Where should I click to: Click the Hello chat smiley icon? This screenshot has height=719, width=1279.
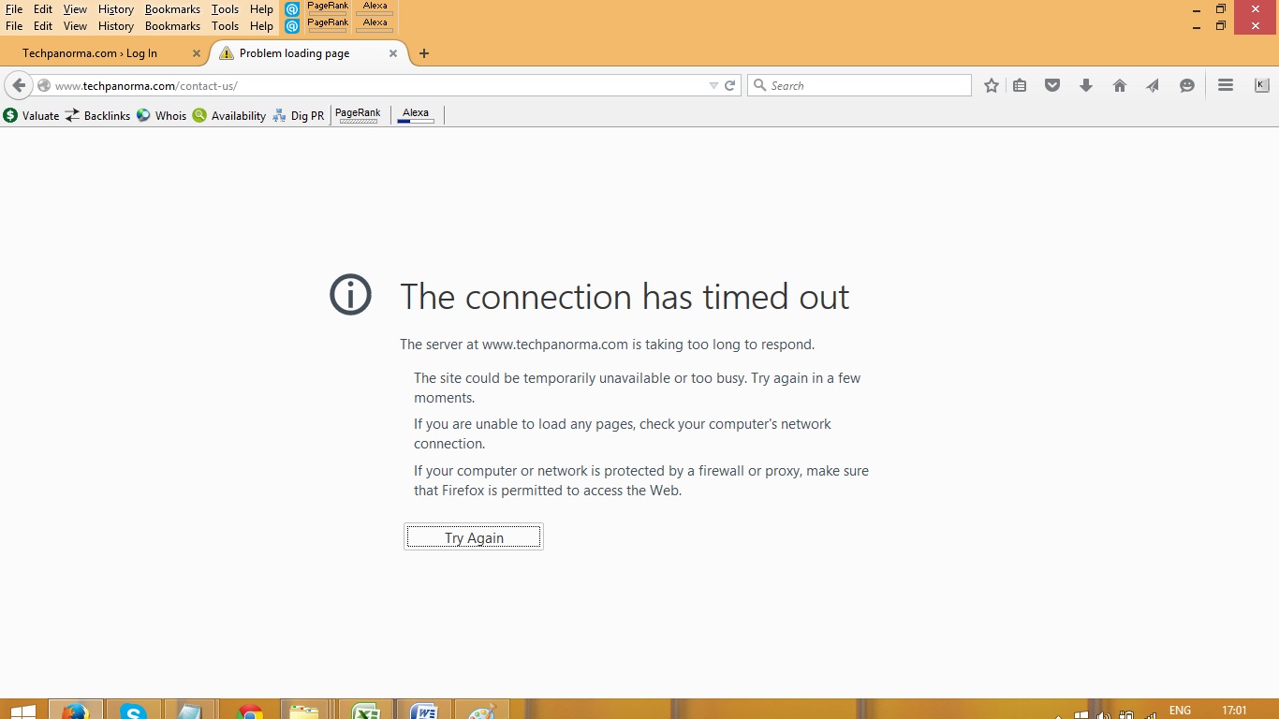pyautogui.click(x=1186, y=85)
